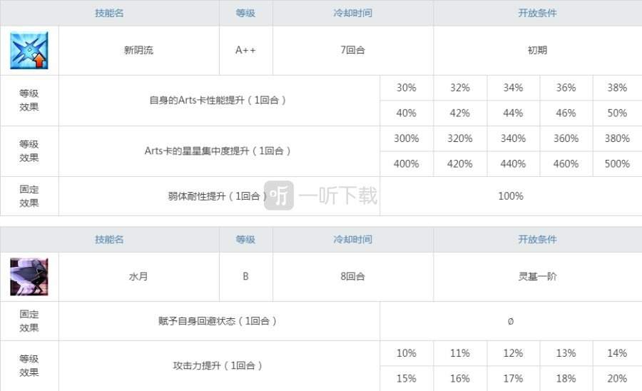This screenshot has width=642, height=391.
Task: Select the 38% value cell
Action: [x=618, y=88]
